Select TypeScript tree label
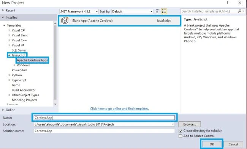This screenshot has height=149, width=247. (x=19, y=80)
